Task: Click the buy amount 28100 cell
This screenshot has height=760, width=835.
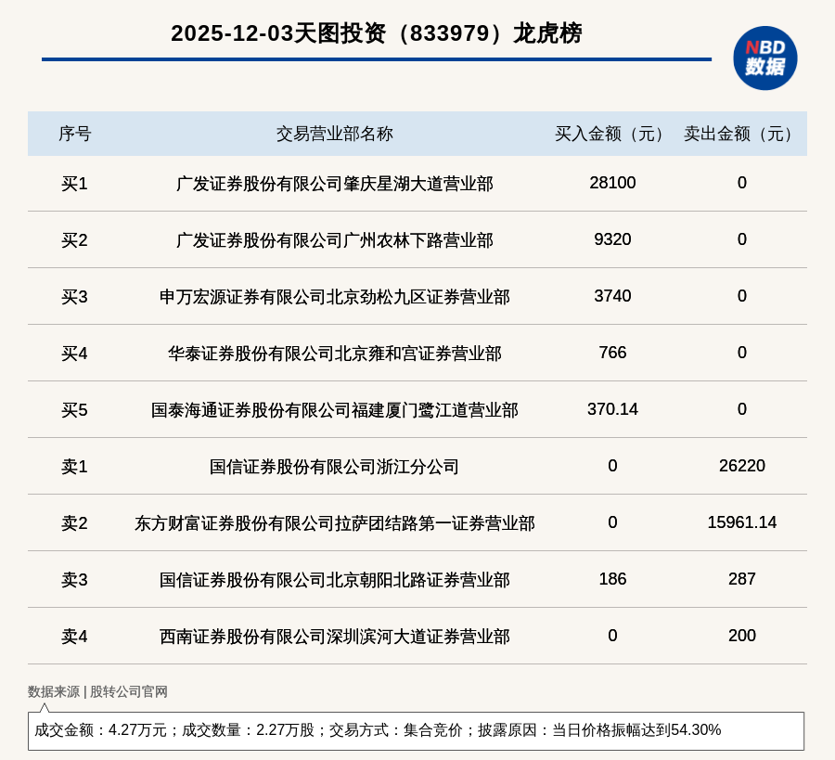Action: coord(612,183)
